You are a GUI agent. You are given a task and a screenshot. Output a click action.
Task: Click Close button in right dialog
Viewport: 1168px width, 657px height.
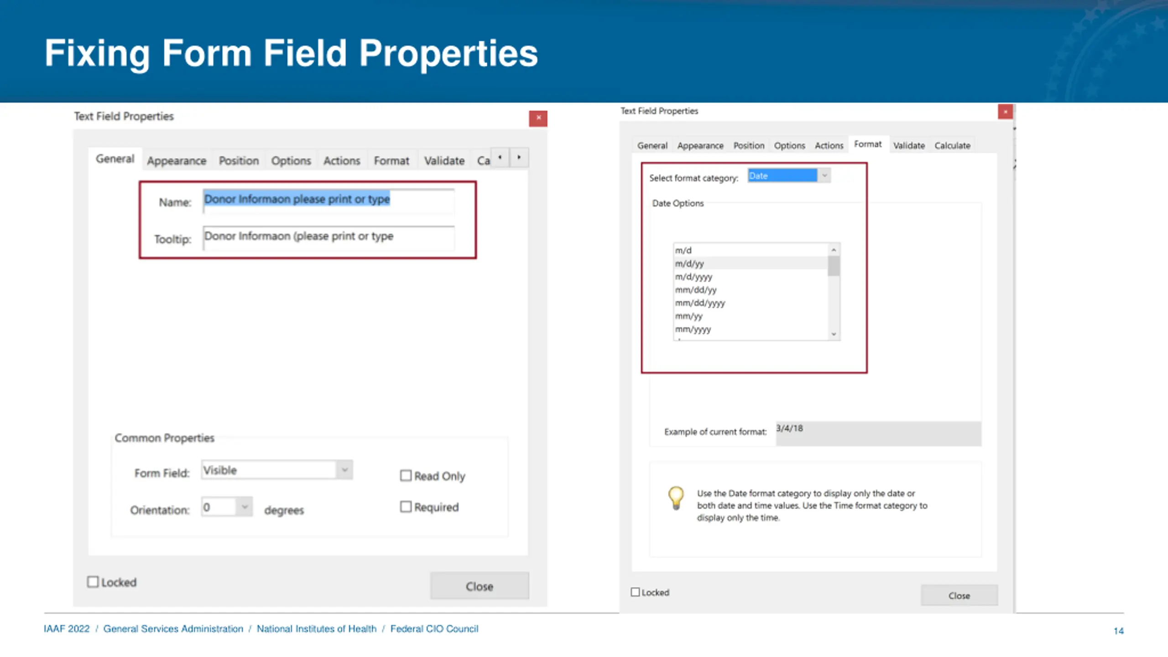coord(959,595)
